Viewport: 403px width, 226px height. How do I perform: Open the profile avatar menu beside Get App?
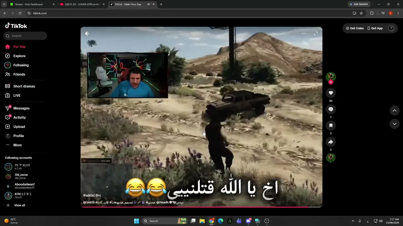click(x=391, y=28)
